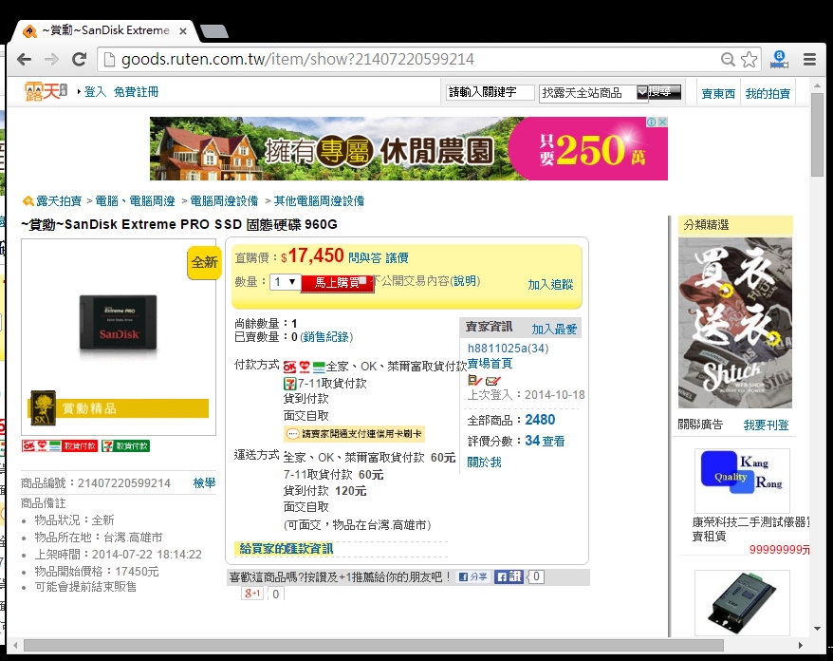Click the 問與答 Q&A link

click(x=365, y=258)
